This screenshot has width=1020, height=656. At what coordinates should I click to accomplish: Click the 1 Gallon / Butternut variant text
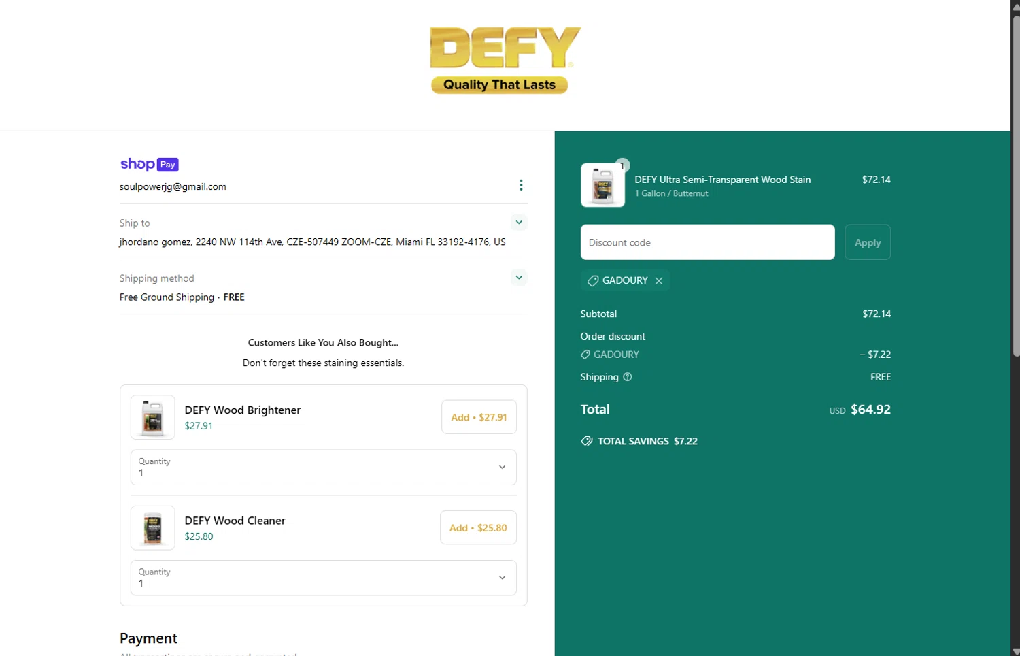[672, 193]
